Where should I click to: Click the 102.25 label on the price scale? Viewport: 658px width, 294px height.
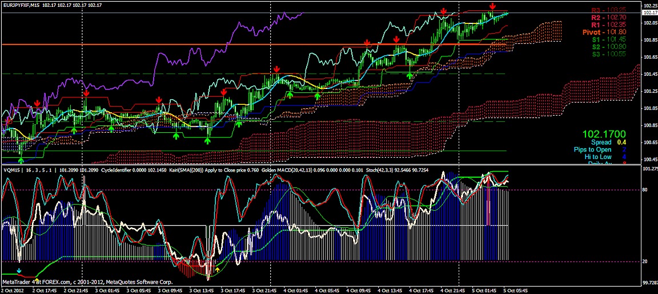(649, 6)
